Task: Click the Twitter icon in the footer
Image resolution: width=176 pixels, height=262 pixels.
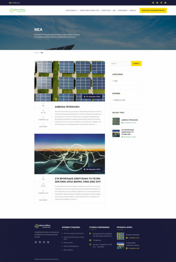Action: click(x=44, y=242)
